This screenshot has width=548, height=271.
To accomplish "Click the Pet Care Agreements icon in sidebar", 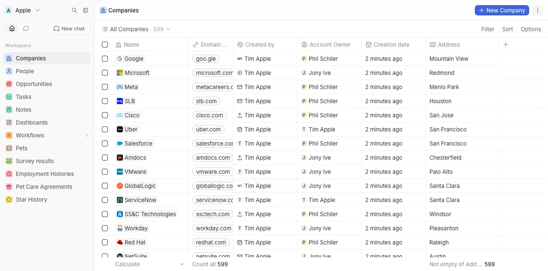I will coord(9,187).
